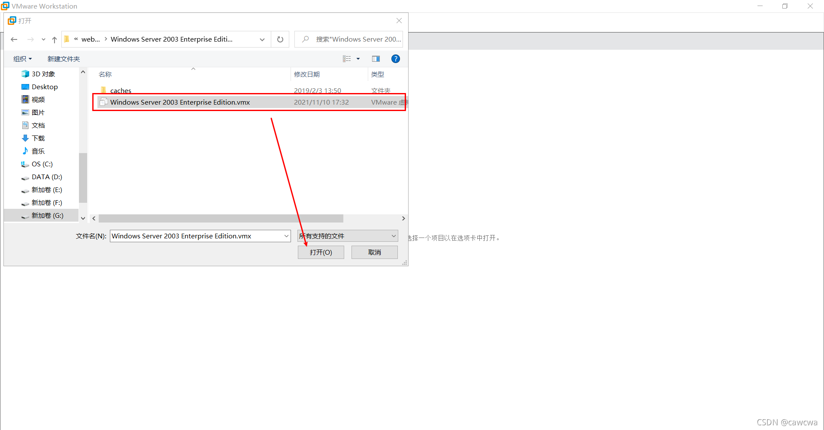
Task: Select 音乐 in the navigation pane
Action: (x=41, y=151)
